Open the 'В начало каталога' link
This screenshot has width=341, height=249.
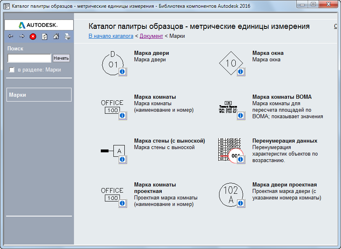tap(111, 36)
